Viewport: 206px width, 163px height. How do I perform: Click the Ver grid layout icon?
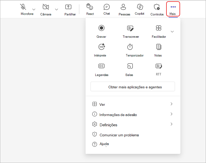95,104
